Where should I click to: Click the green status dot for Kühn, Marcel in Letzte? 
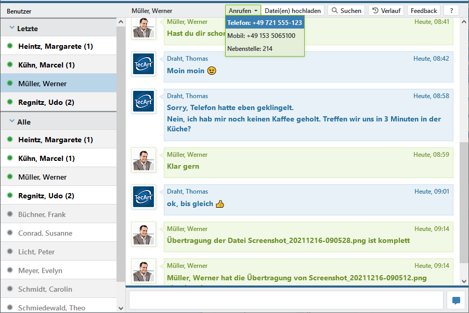pyautogui.click(x=10, y=65)
